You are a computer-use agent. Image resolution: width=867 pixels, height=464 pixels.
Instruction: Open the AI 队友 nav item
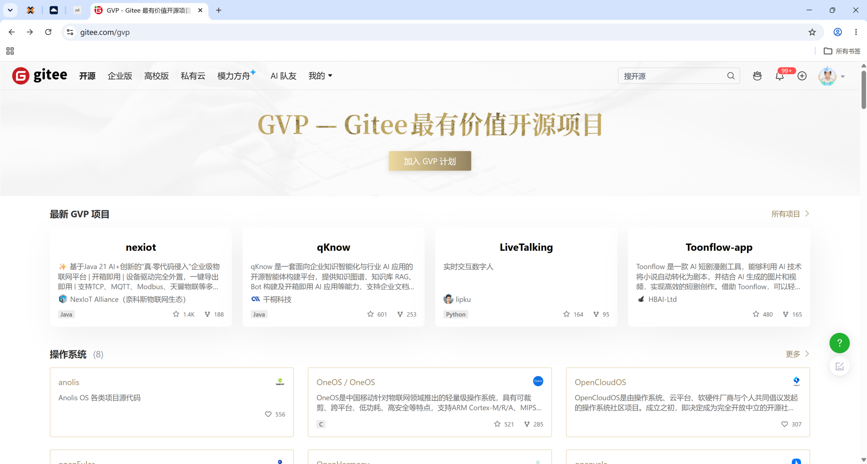pos(283,76)
